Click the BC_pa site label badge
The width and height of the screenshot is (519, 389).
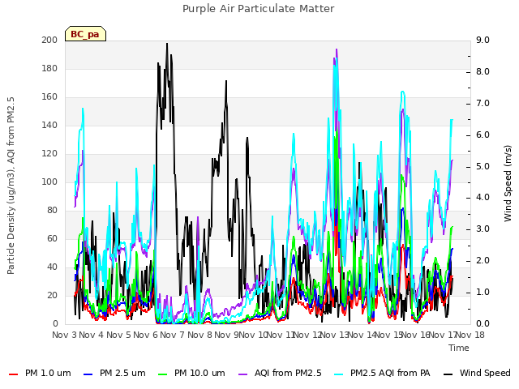tap(85, 34)
